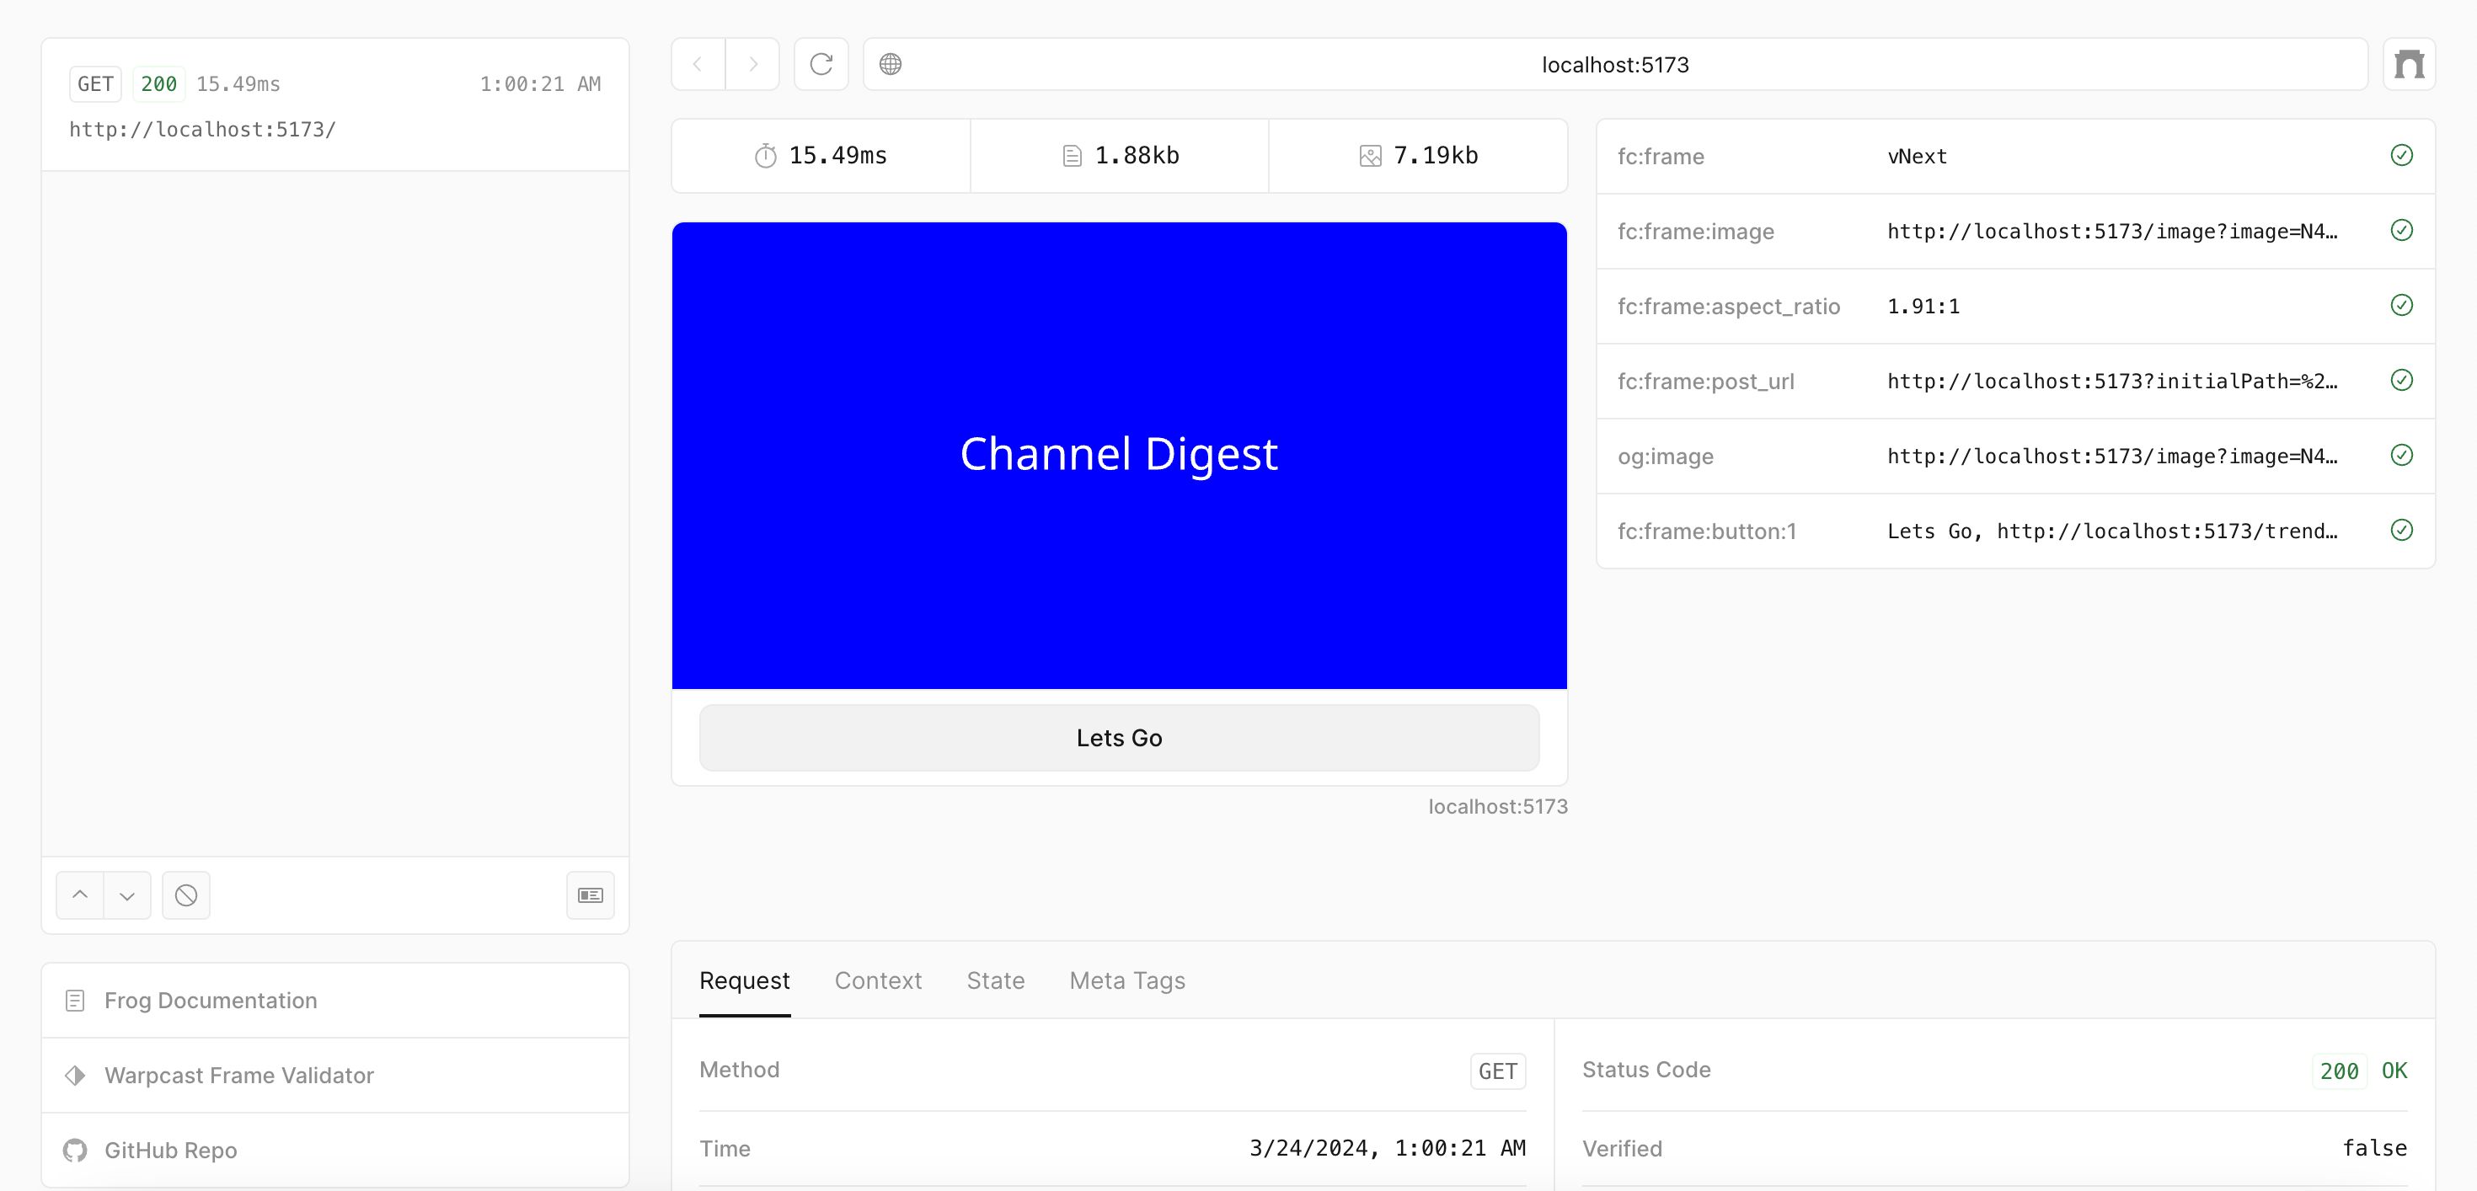Switch to the Context tab
Screen dimensions: 2477x1191
(x=878, y=980)
